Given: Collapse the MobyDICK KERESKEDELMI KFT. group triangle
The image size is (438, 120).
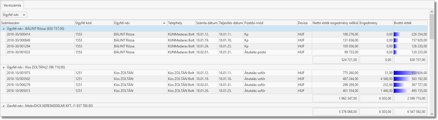Looking at the screenshot, I should point(3,106).
